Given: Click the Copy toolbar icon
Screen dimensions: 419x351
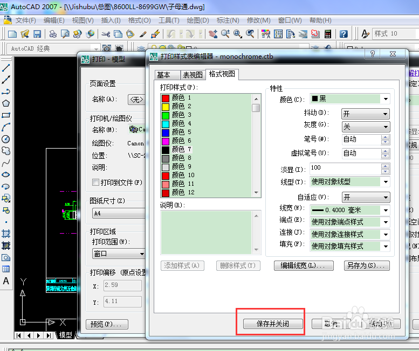Looking at the screenshot, I should tap(118, 34).
